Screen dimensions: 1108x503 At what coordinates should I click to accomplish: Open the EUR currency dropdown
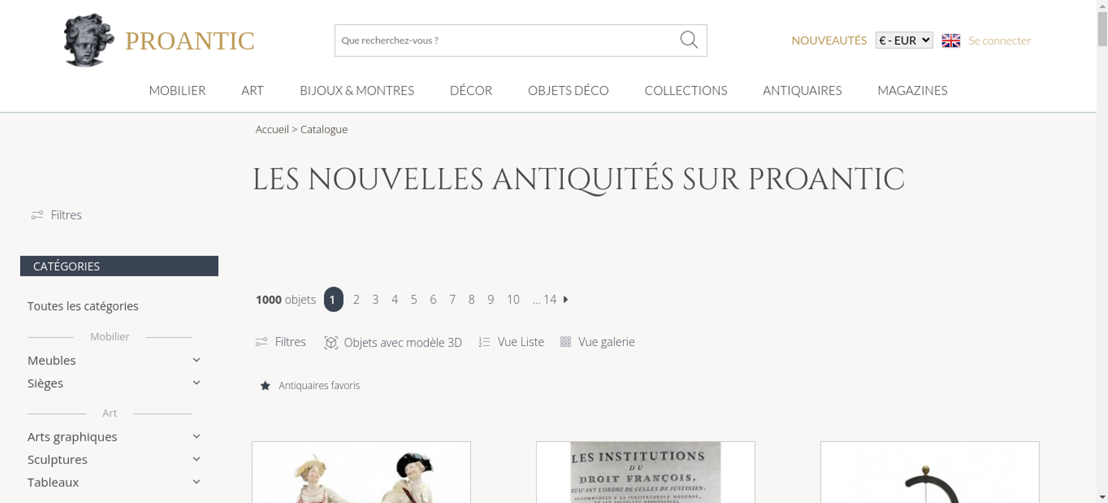(904, 40)
